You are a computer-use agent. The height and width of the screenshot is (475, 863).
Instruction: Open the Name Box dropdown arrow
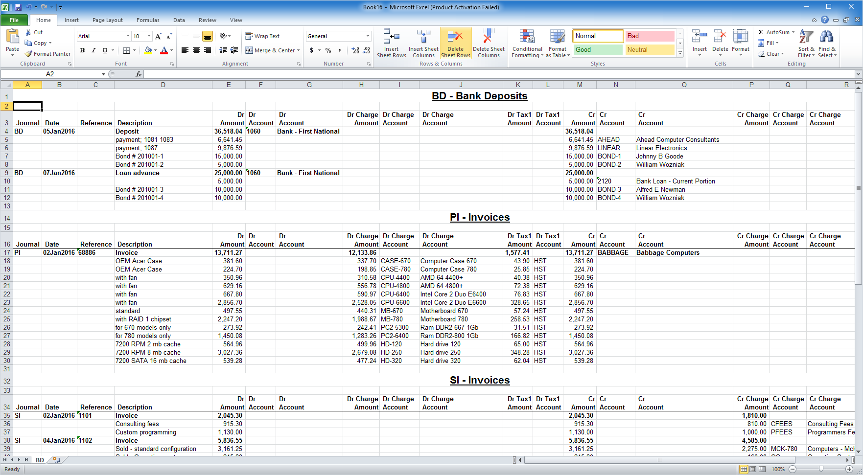[103, 74]
